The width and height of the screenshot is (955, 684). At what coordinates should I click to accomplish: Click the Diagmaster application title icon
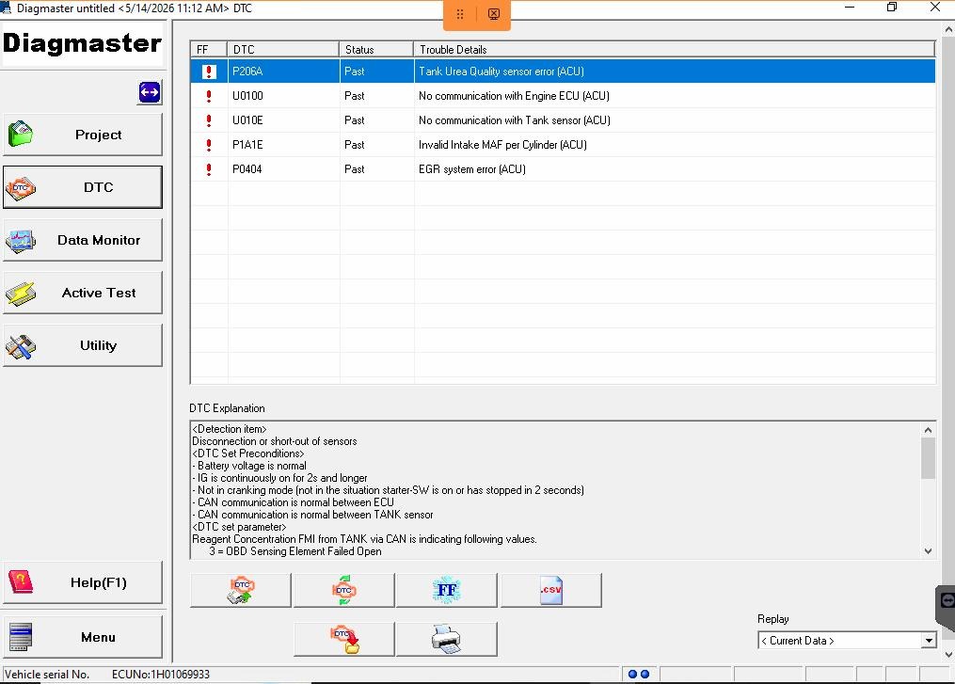(6, 8)
